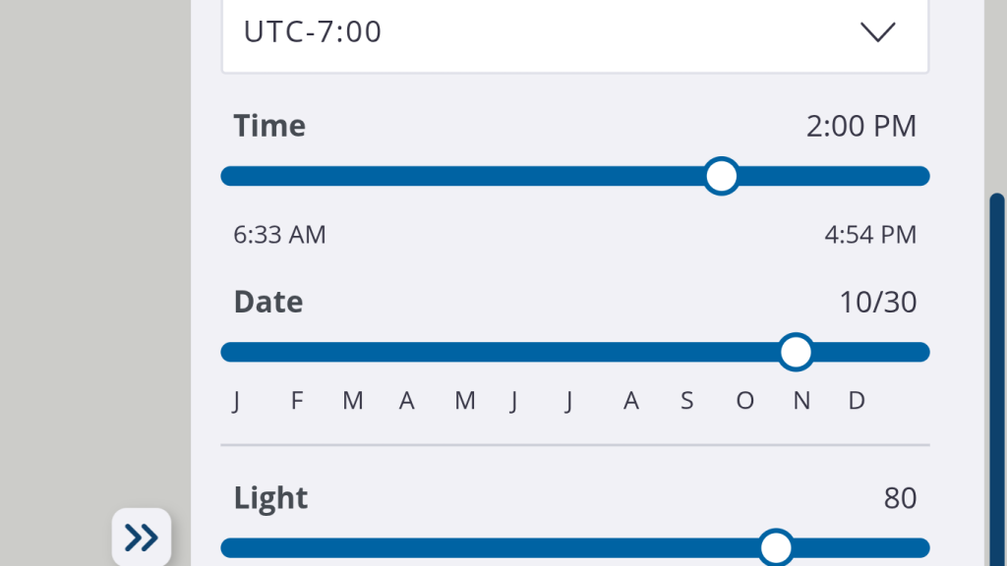Click the 10/30 date value
Screen dimensions: 1007x566
pos(878,302)
